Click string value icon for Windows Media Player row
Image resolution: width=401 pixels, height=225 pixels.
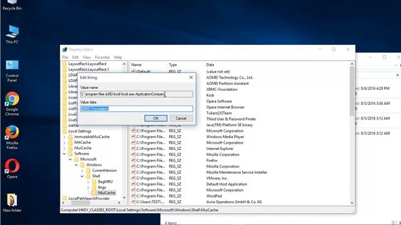point(133,137)
